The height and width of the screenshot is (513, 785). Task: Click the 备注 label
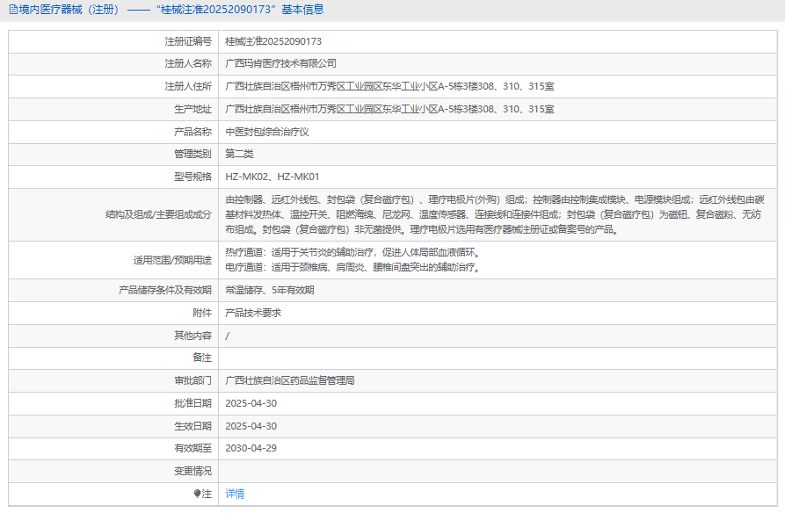(x=202, y=358)
